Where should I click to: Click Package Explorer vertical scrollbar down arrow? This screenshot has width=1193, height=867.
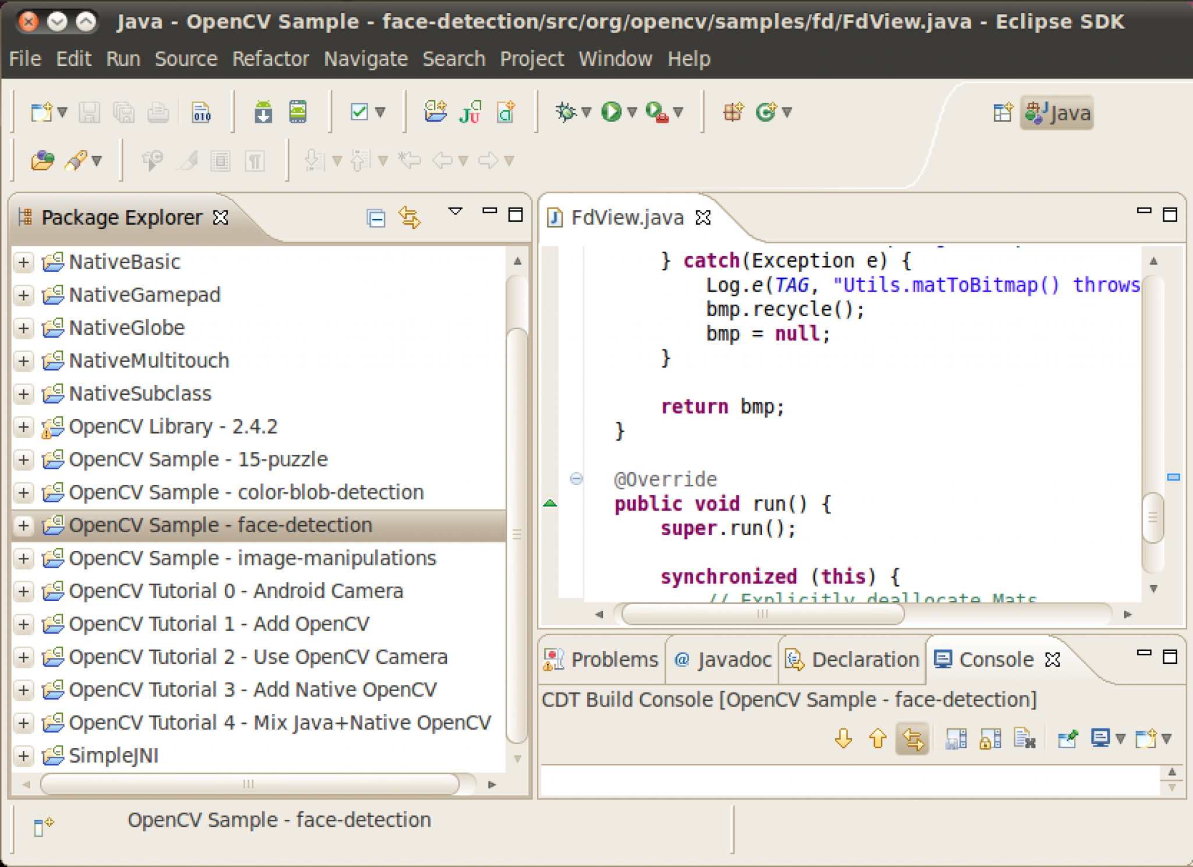(517, 759)
